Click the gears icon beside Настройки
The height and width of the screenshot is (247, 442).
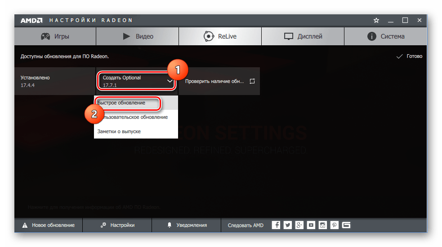pos(103,225)
